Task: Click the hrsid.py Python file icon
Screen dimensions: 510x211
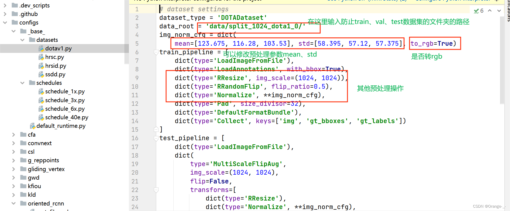Action: pyautogui.click(x=41, y=66)
